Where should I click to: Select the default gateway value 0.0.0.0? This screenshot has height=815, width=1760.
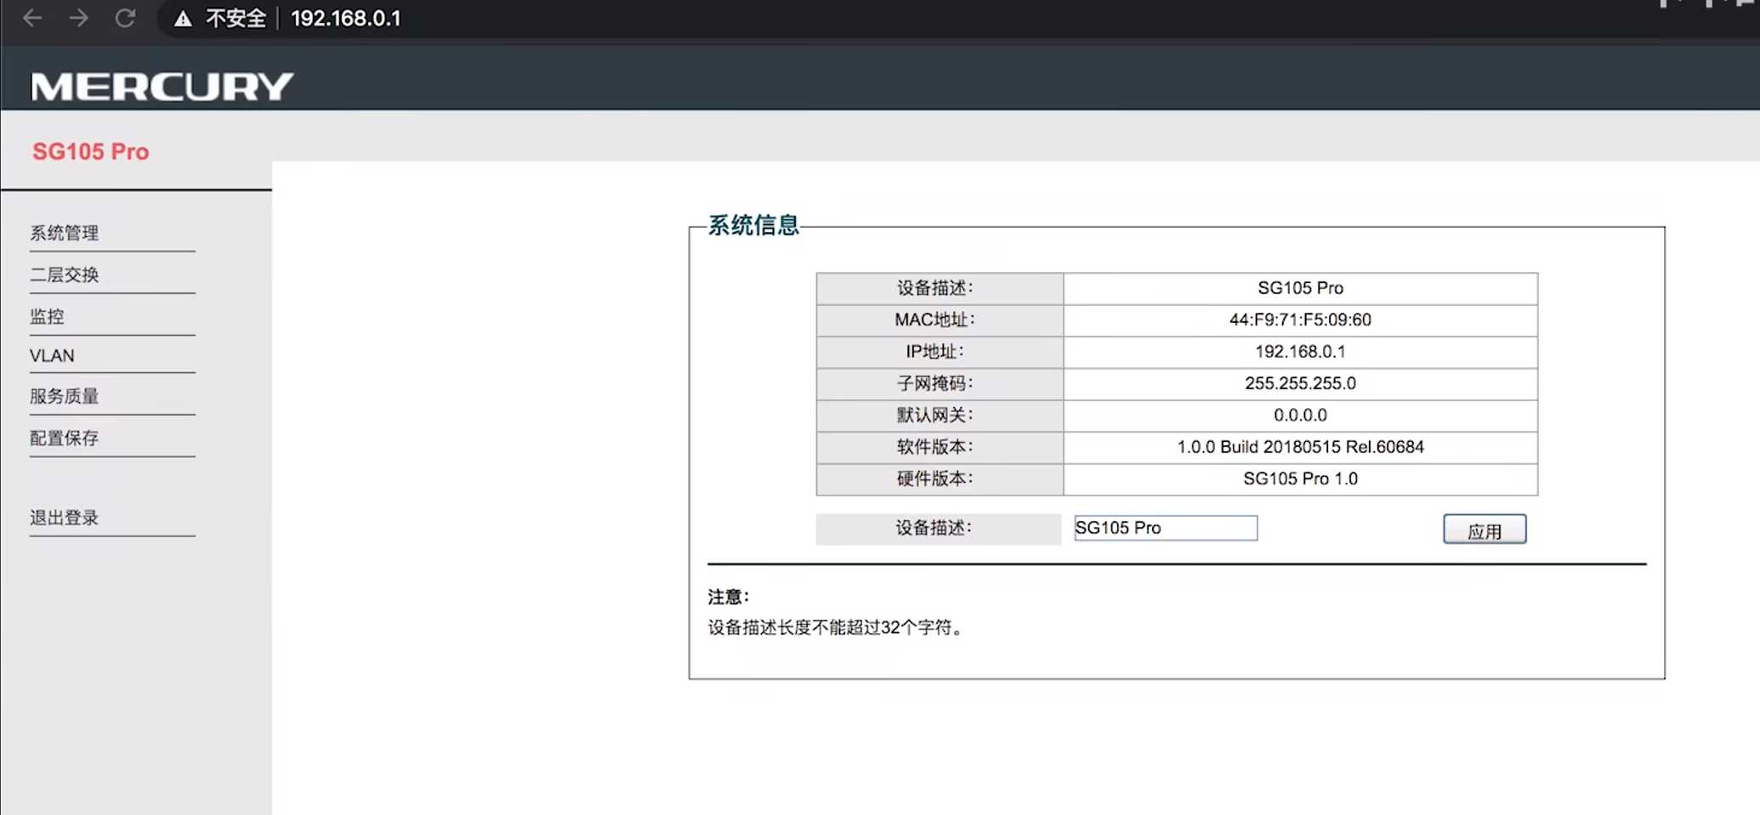click(1300, 415)
